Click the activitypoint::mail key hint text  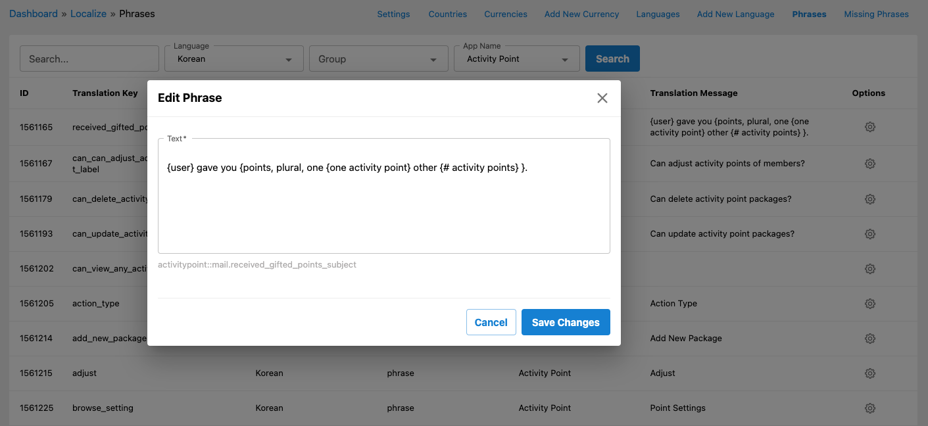click(x=257, y=265)
